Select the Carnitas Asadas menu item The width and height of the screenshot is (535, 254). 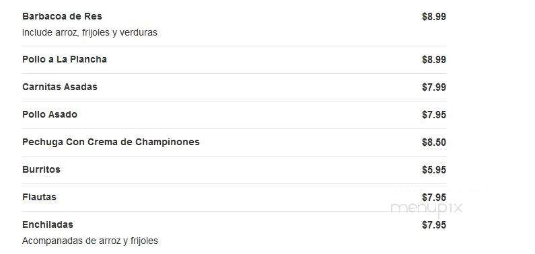tap(60, 87)
